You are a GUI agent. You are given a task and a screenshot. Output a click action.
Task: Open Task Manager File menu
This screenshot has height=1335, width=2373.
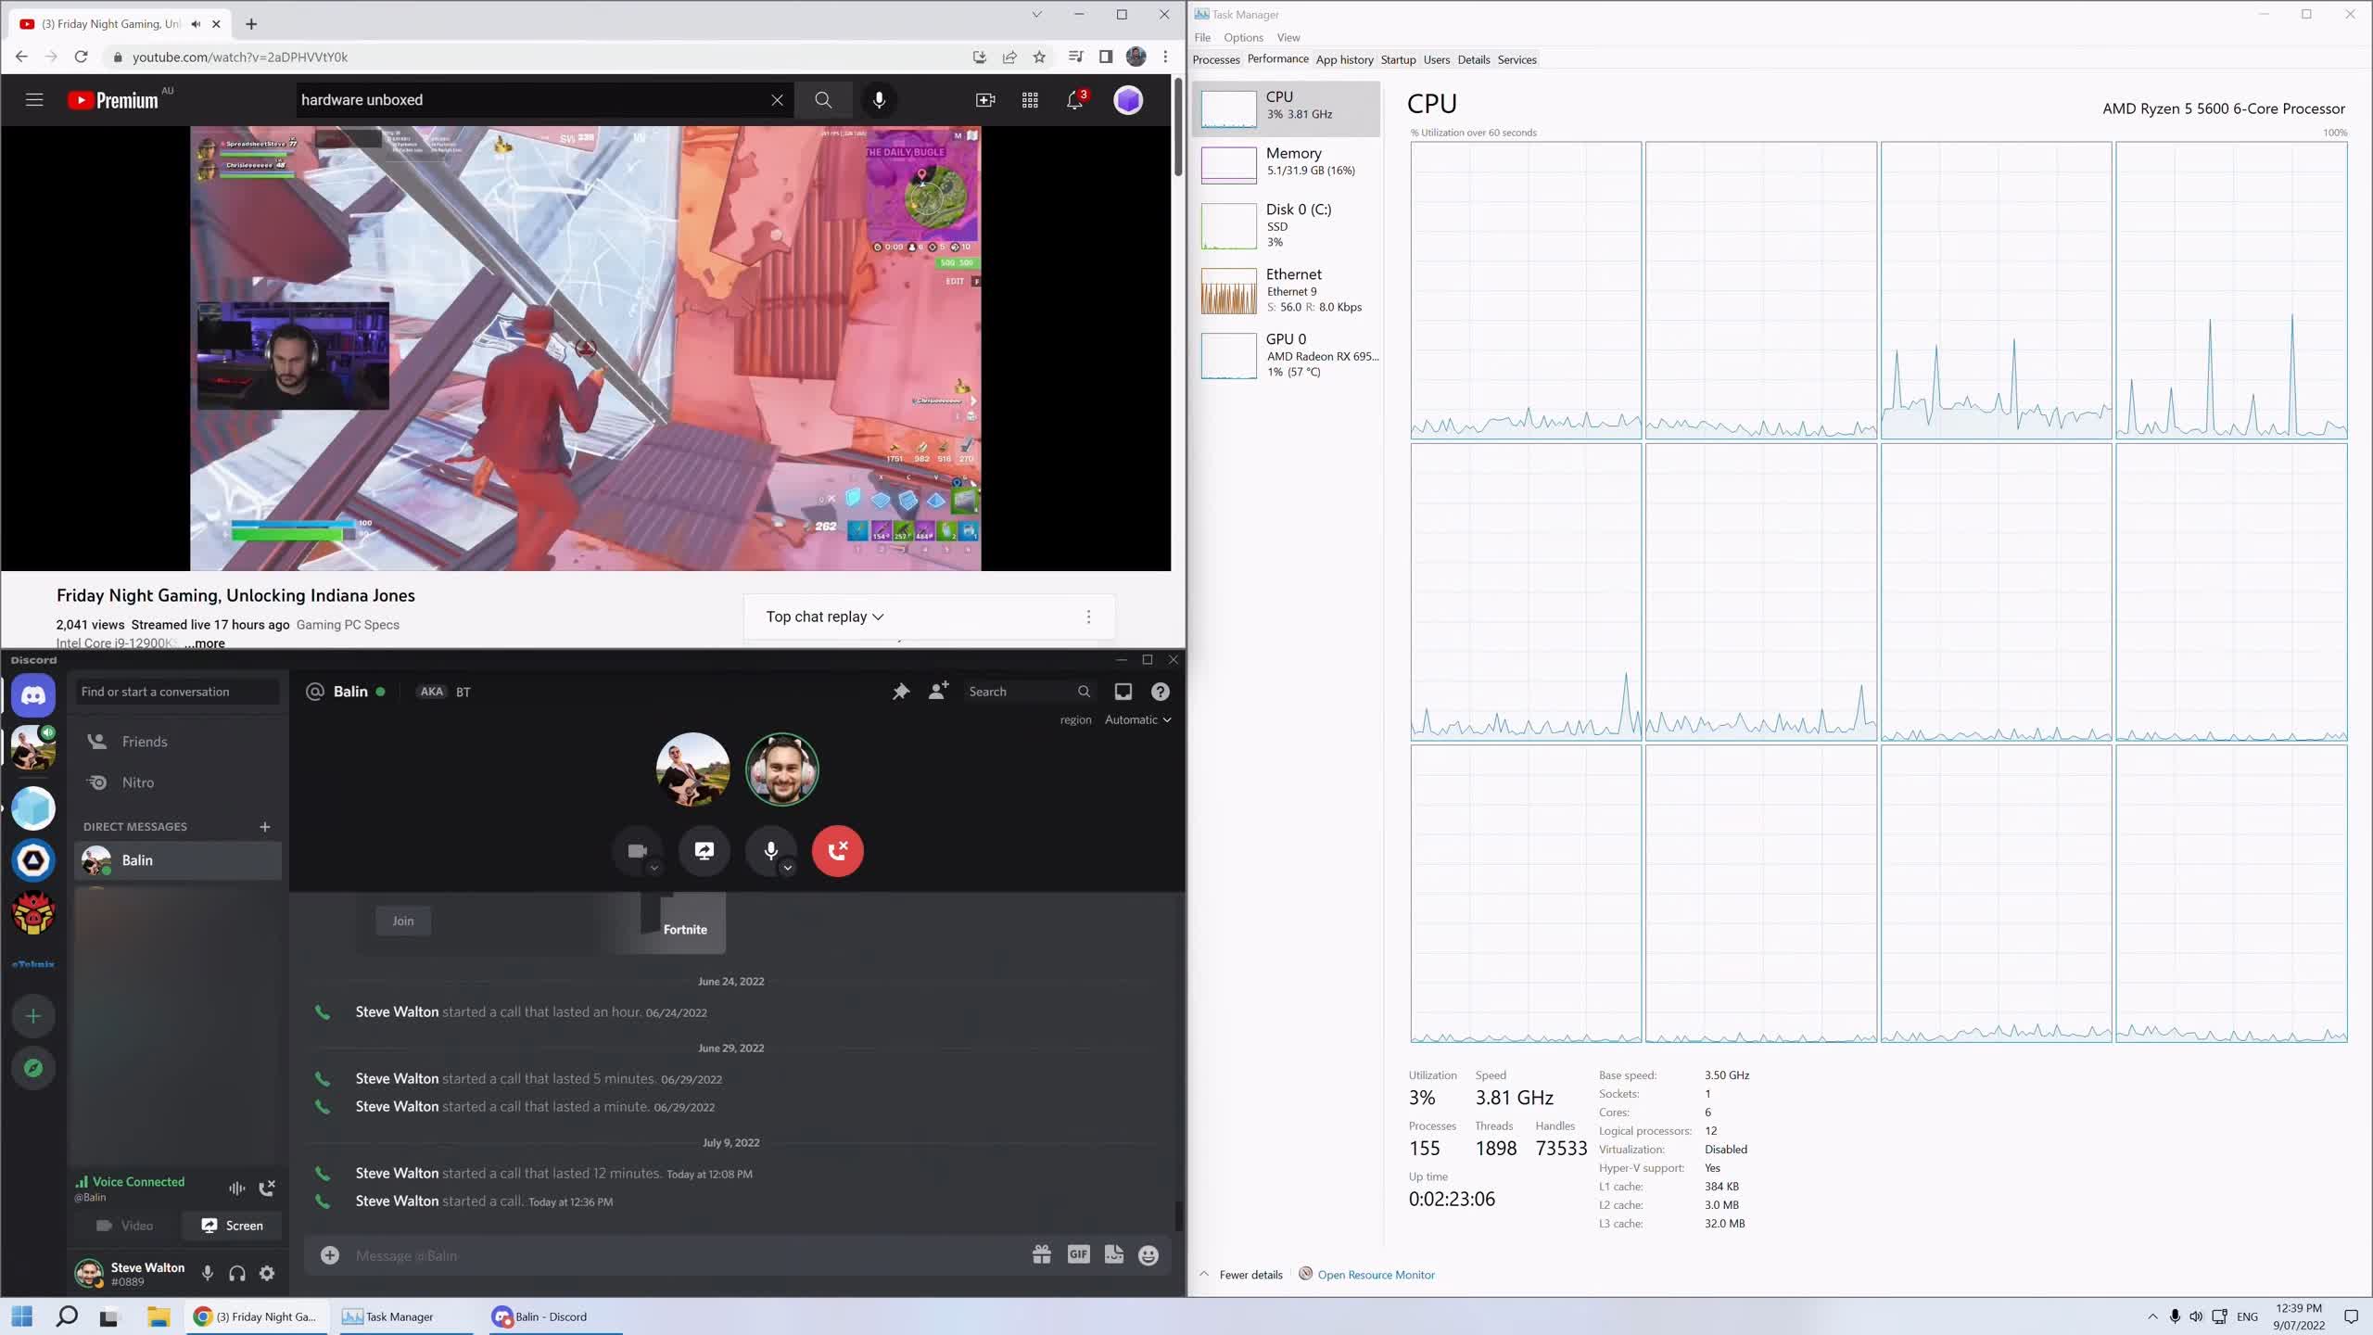(1202, 38)
